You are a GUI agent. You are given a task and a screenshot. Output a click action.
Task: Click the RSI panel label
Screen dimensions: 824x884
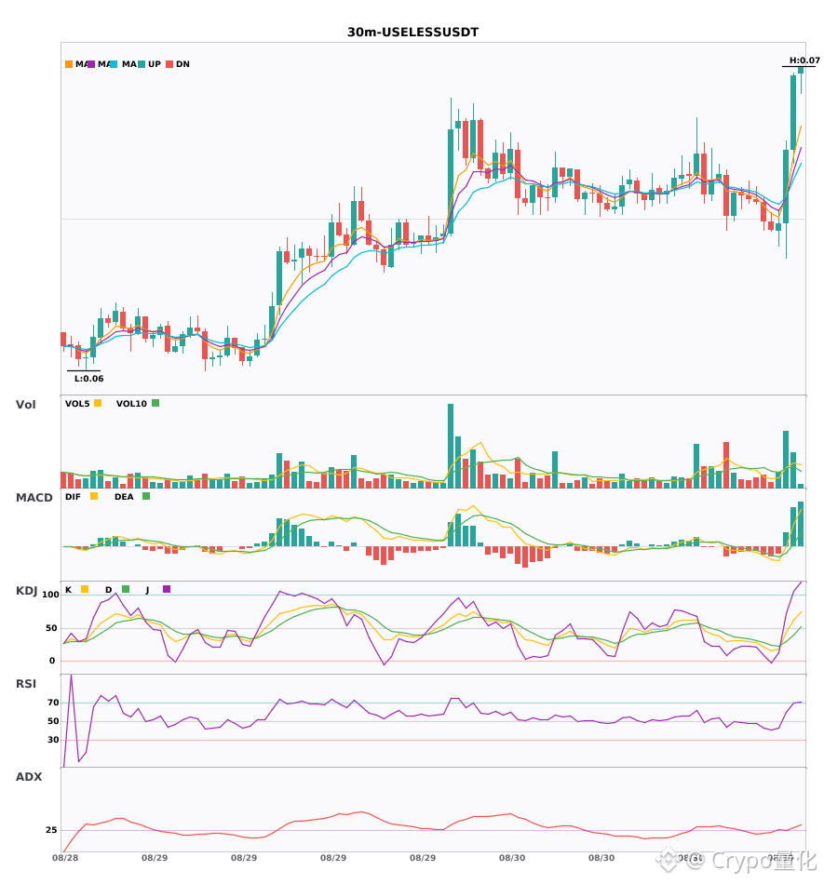(26, 684)
